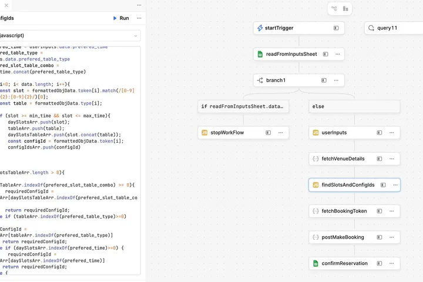Select the query11 block
Viewport: 423px width, 282px height.
pyautogui.click(x=394, y=28)
